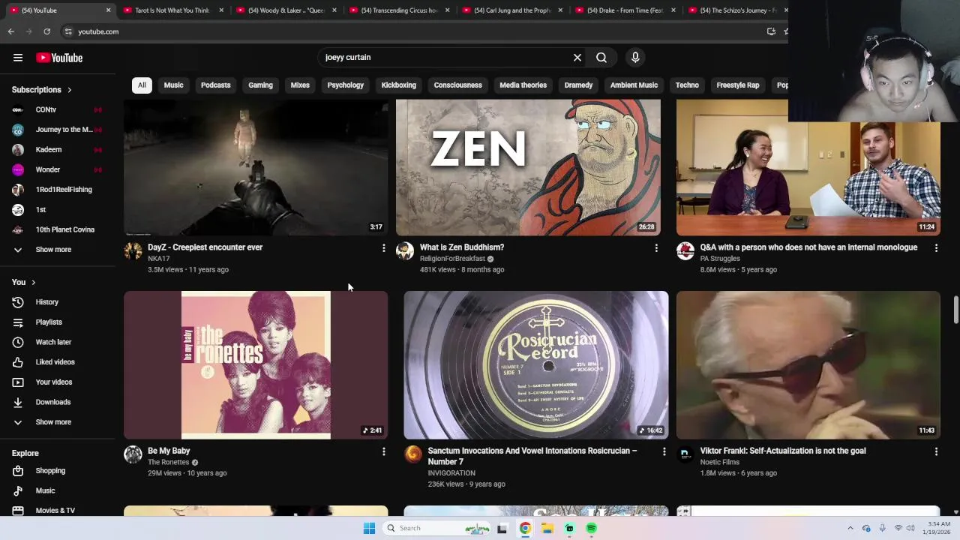Open the NKA17 channel avatar
The image size is (960, 540).
coord(133,251)
